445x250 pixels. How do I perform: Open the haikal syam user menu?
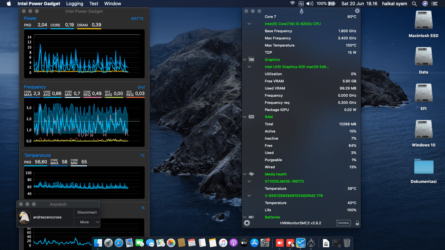pyautogui.click(x=395, y=4)
